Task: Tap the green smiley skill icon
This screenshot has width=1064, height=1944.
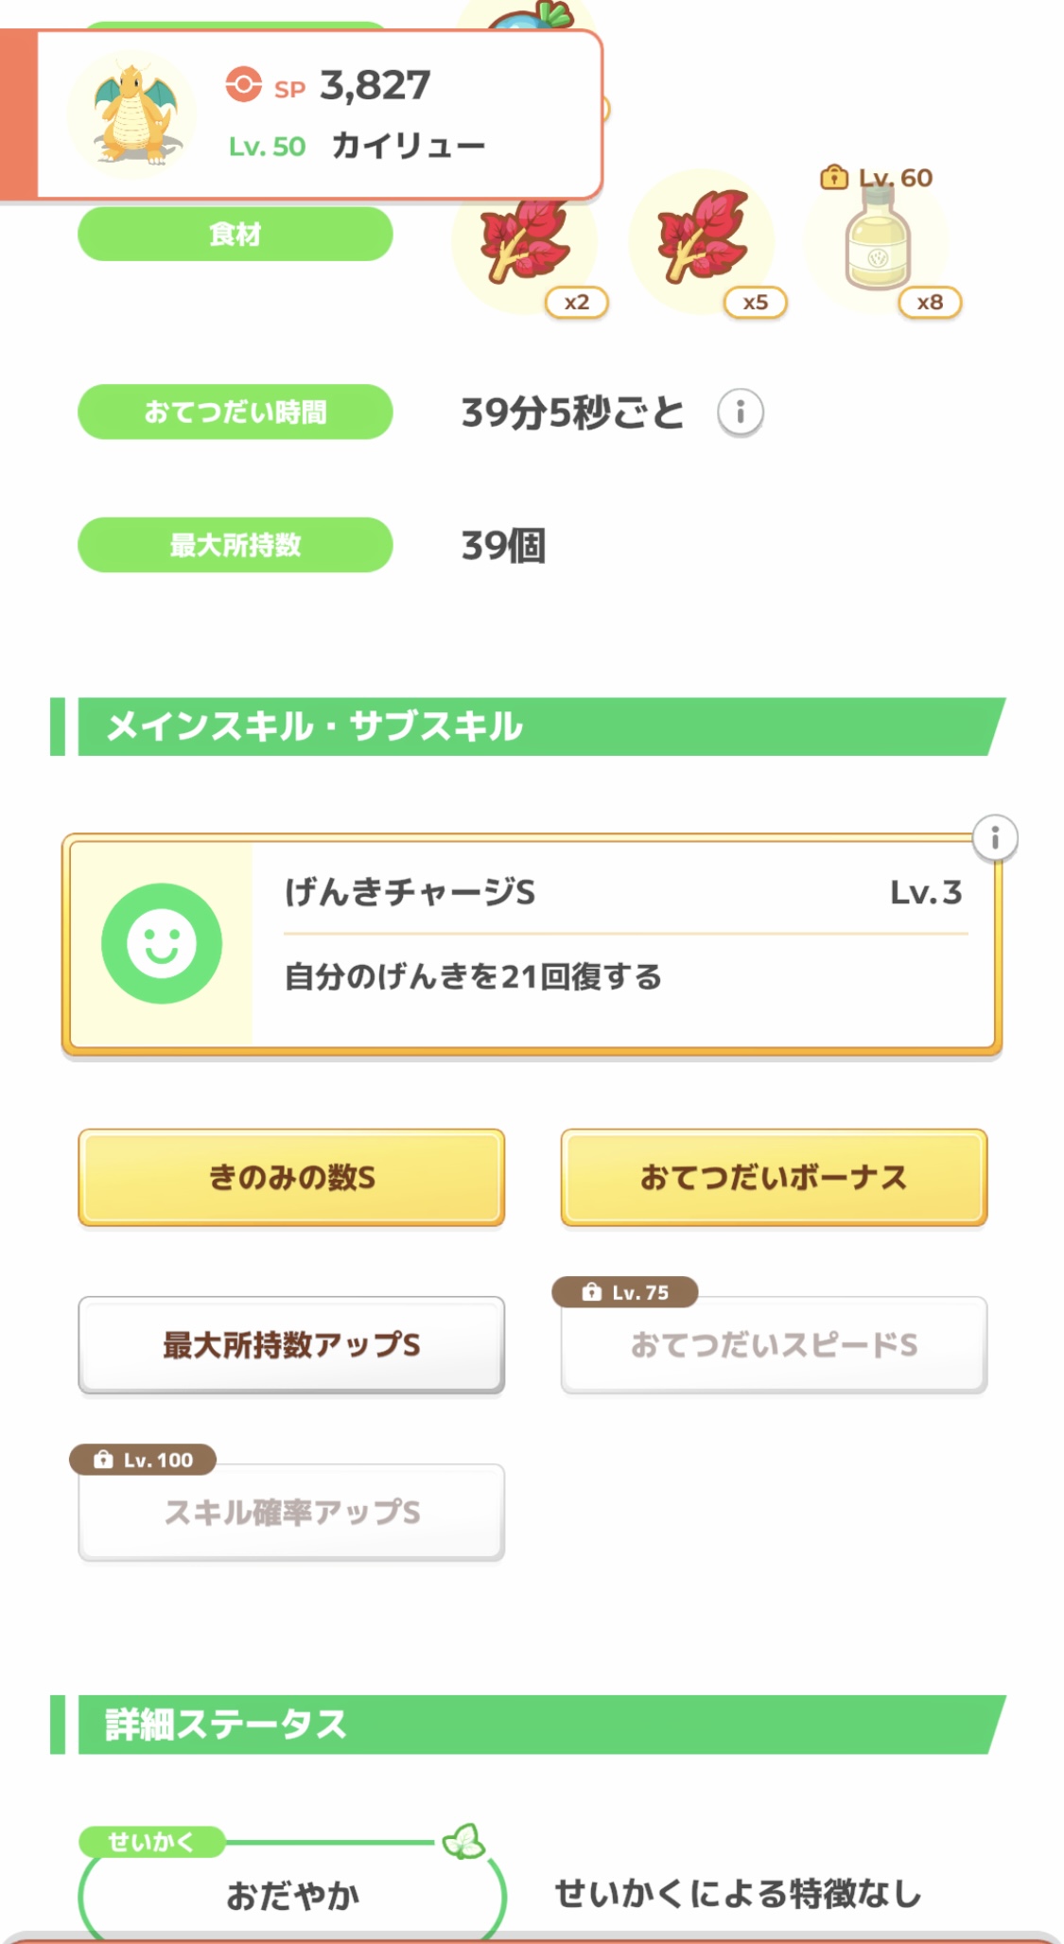Action: pyautogui.click(x=162, y=943)
